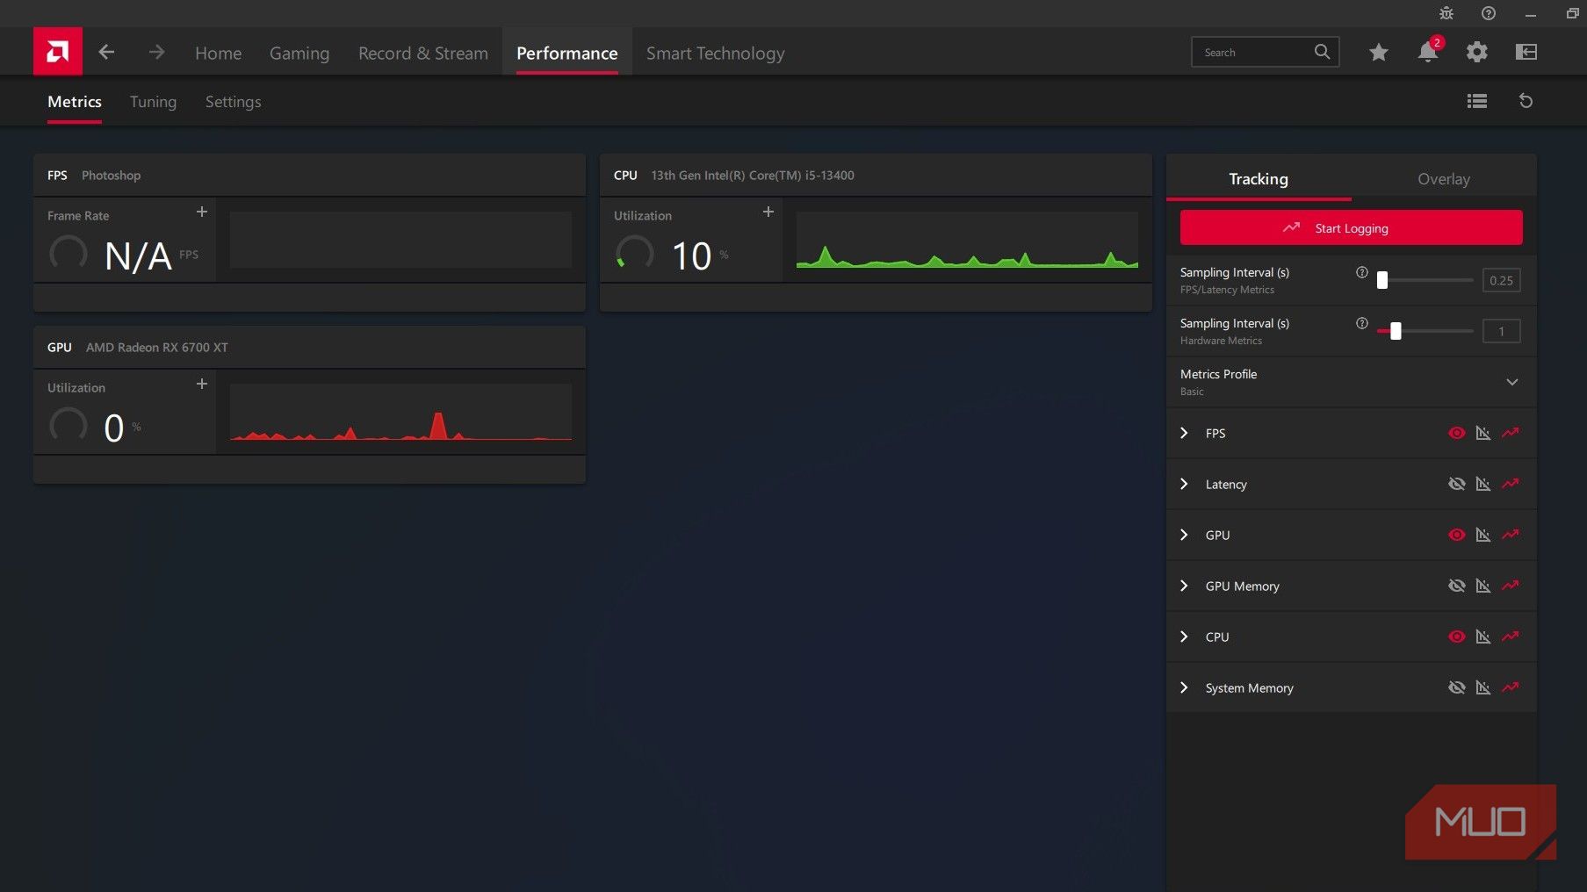The height and width of the screenshot is (892, 1587).
Task: Open the Record & Stream tab
Action: click(x=423, y=53)
